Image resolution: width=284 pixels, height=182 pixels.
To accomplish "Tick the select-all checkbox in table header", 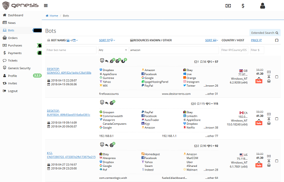I will pyautogui.click(x=277, y=40).
